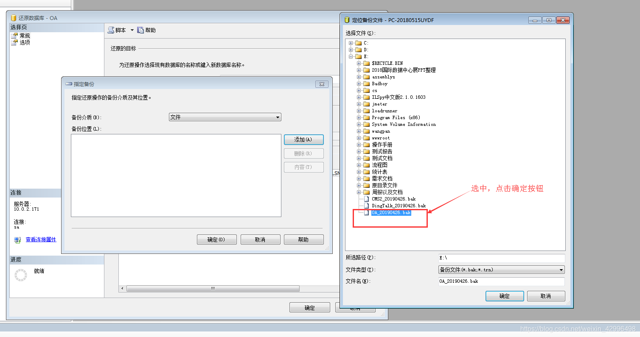Click file icon of DingTalk_20190426.bak
The width and height of the screenshot is (640, 337).
[x=367, y=206]
